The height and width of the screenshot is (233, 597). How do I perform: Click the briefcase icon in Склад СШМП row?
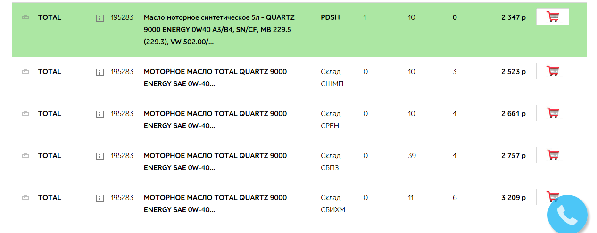(26, 72)
